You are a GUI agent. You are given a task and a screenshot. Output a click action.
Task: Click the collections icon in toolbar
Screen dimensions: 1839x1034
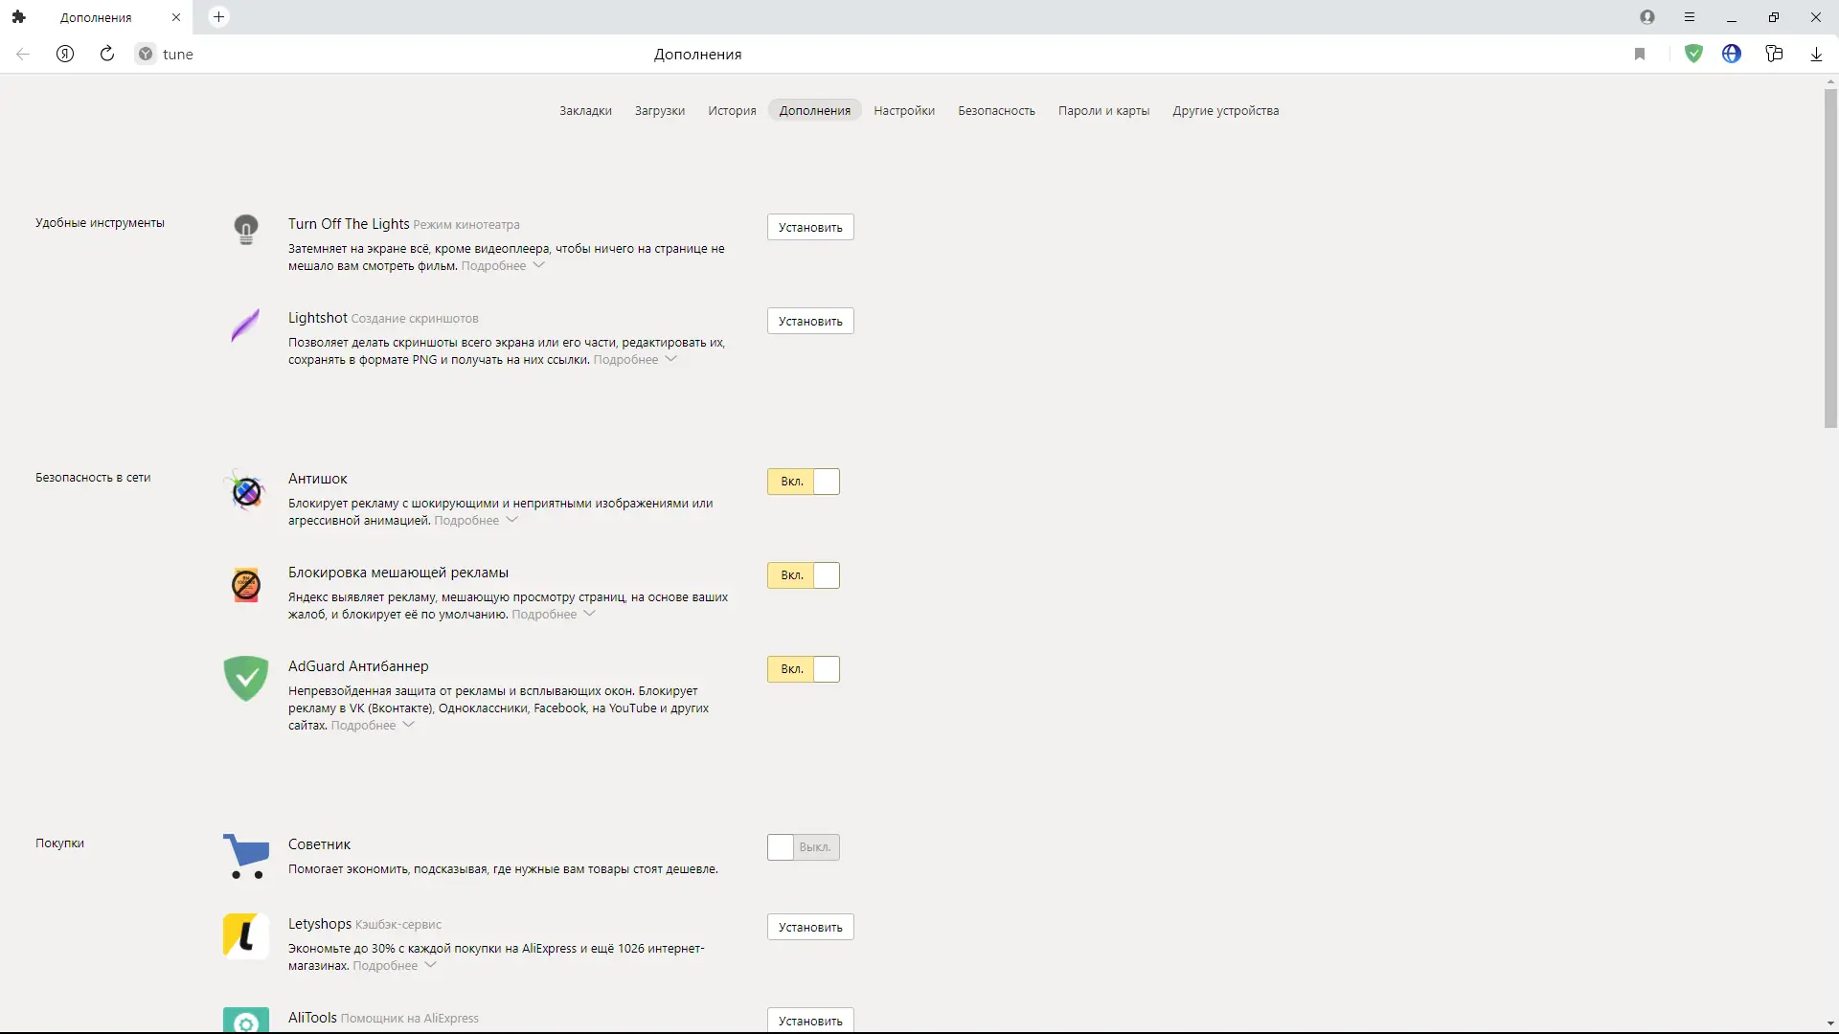[1774, 55]
